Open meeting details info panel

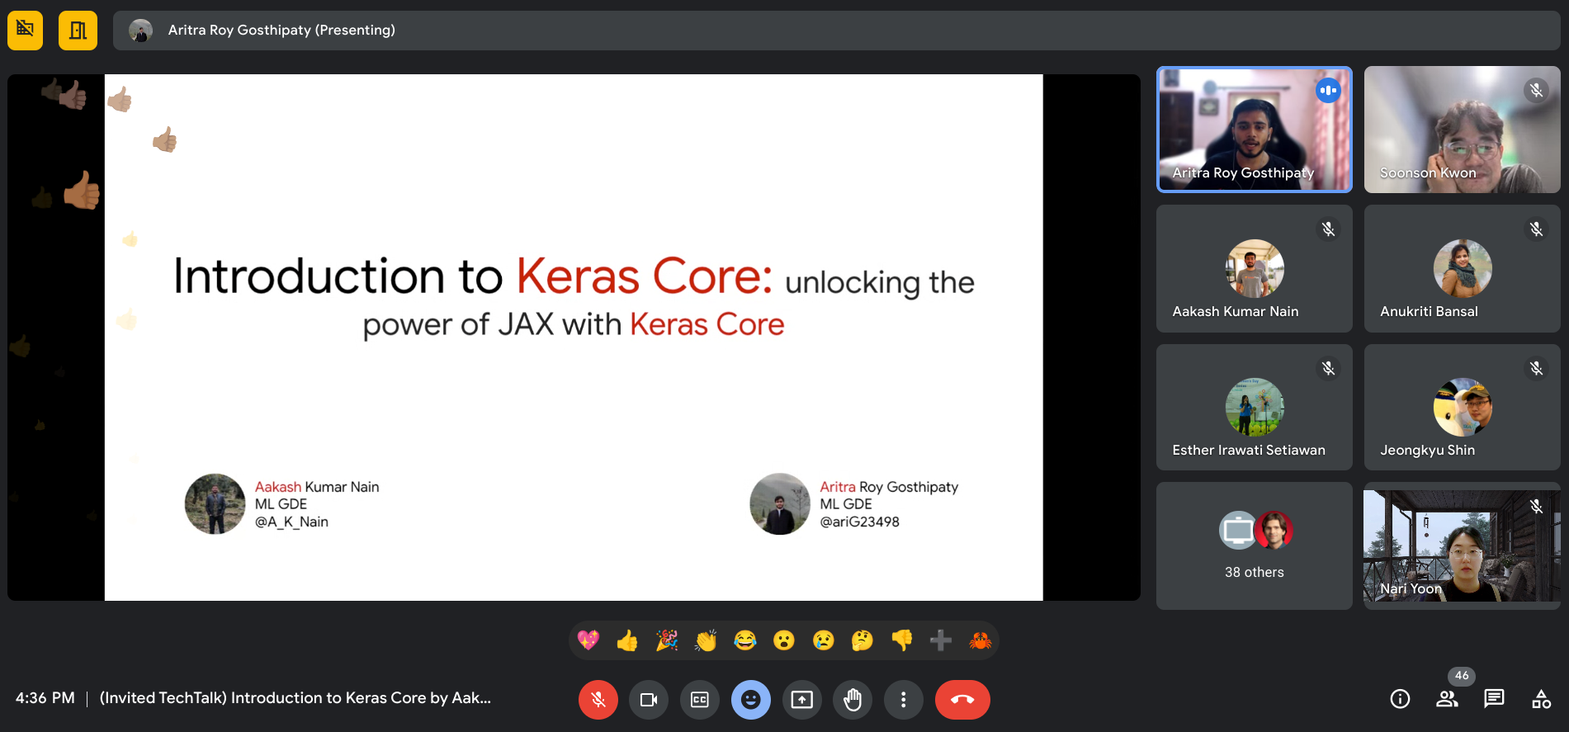[1400, 699]
